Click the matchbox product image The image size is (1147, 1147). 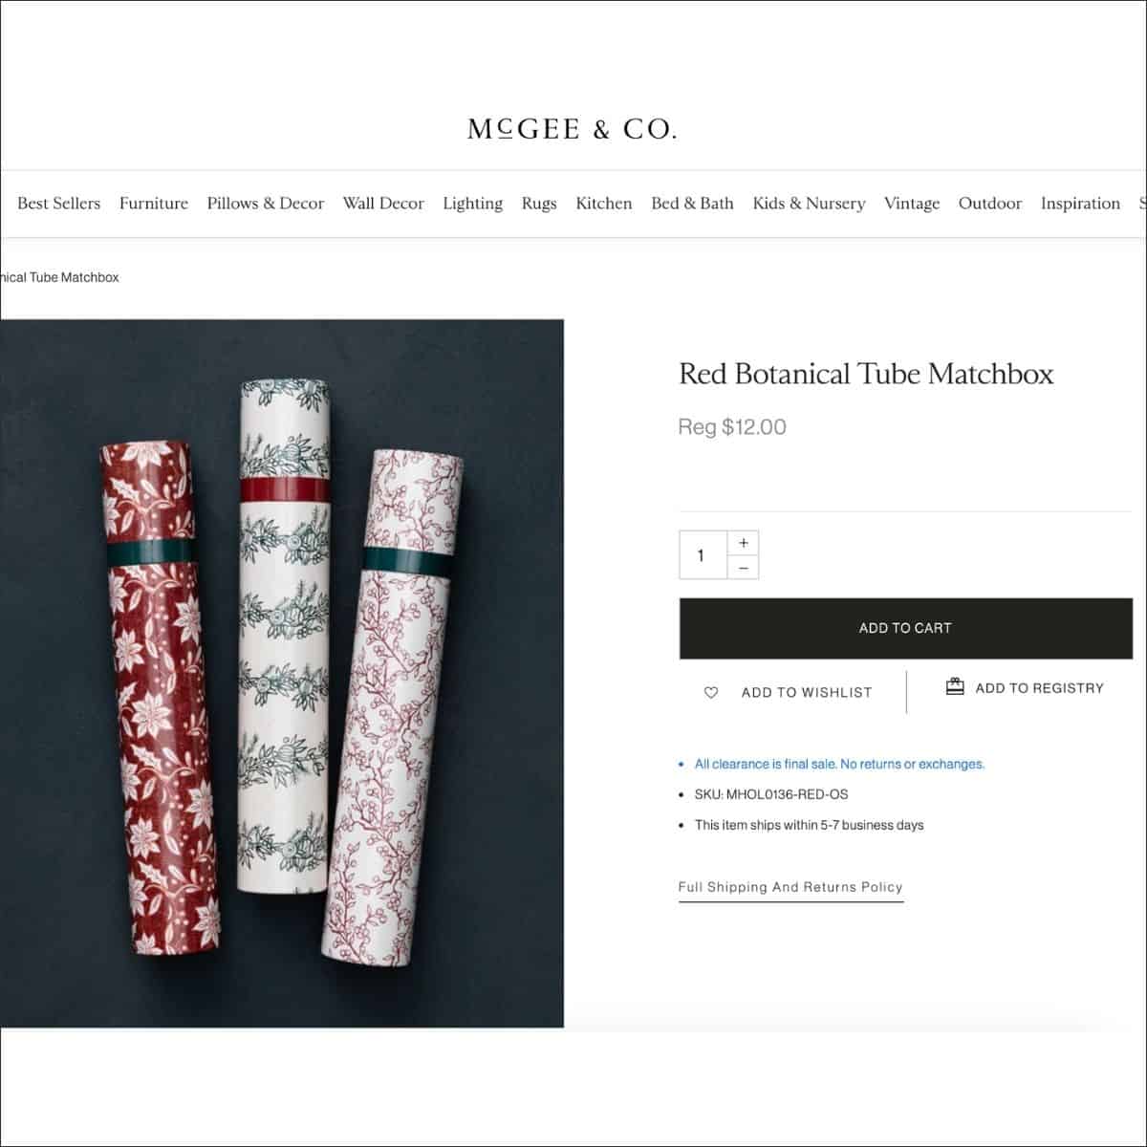282,673
